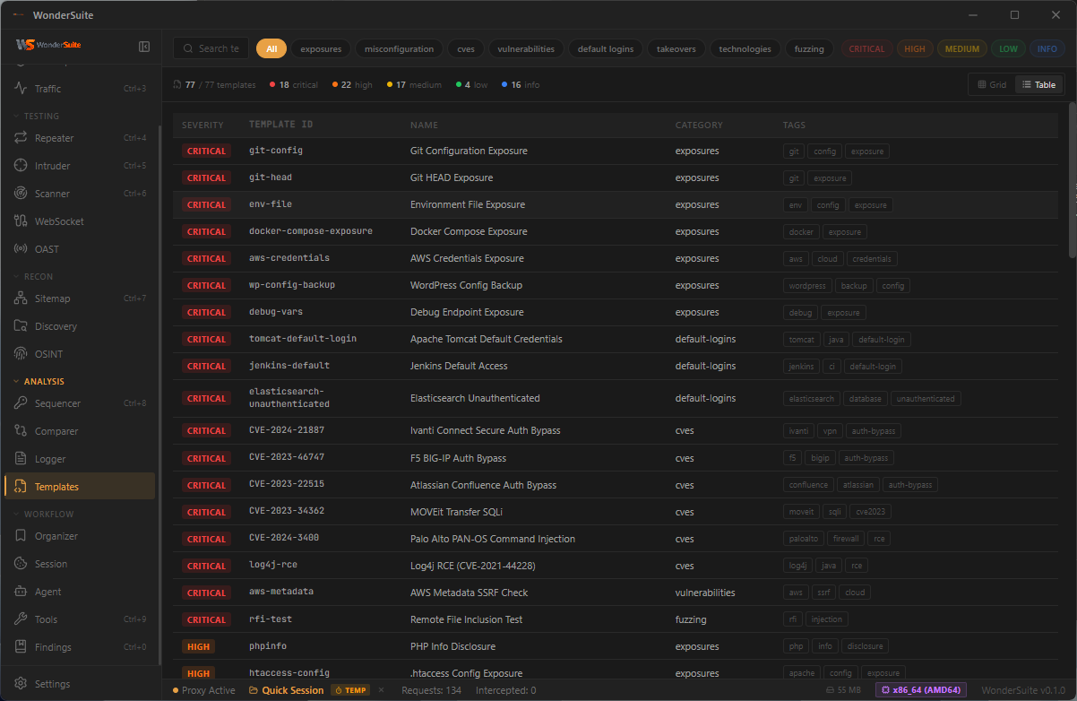Toggle the HIGH severity filter
This screenshot has height=701, width=1077.
(915, 49)
